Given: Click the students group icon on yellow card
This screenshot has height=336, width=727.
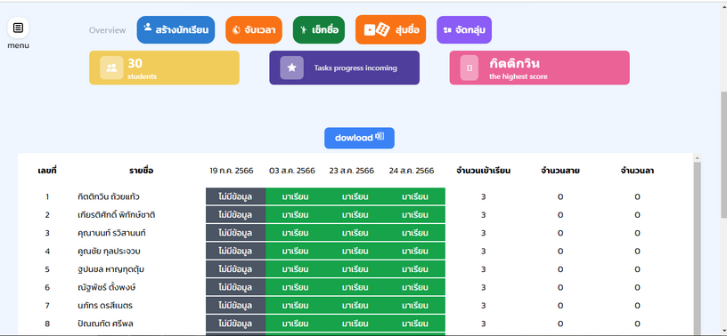Looking at the screenshot, I should point(111,68).
